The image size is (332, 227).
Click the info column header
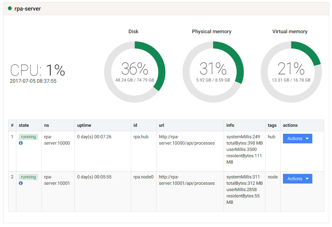coord(230,125)
